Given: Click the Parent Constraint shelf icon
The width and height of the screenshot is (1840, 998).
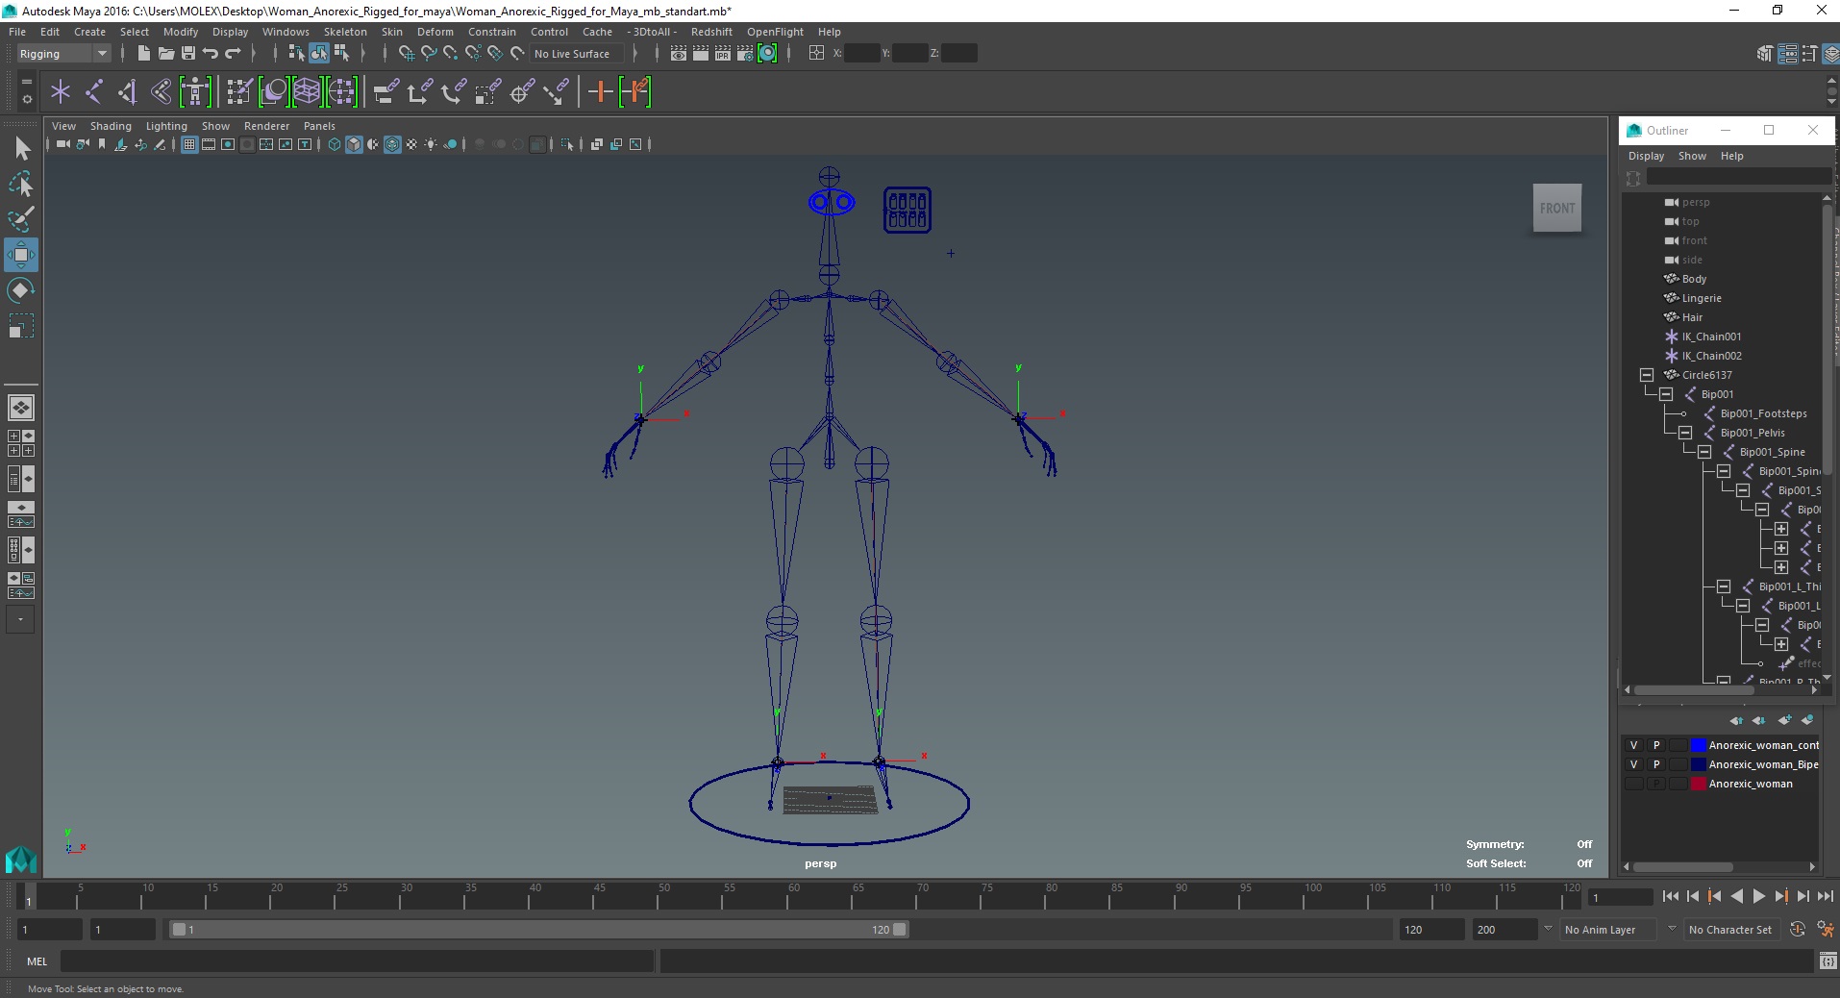Looking at the screenshot, I should tap(385, 92).
